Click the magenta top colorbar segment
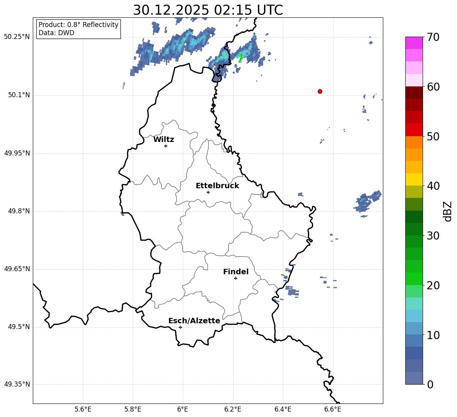457x417 pixels. coord(414,43)
